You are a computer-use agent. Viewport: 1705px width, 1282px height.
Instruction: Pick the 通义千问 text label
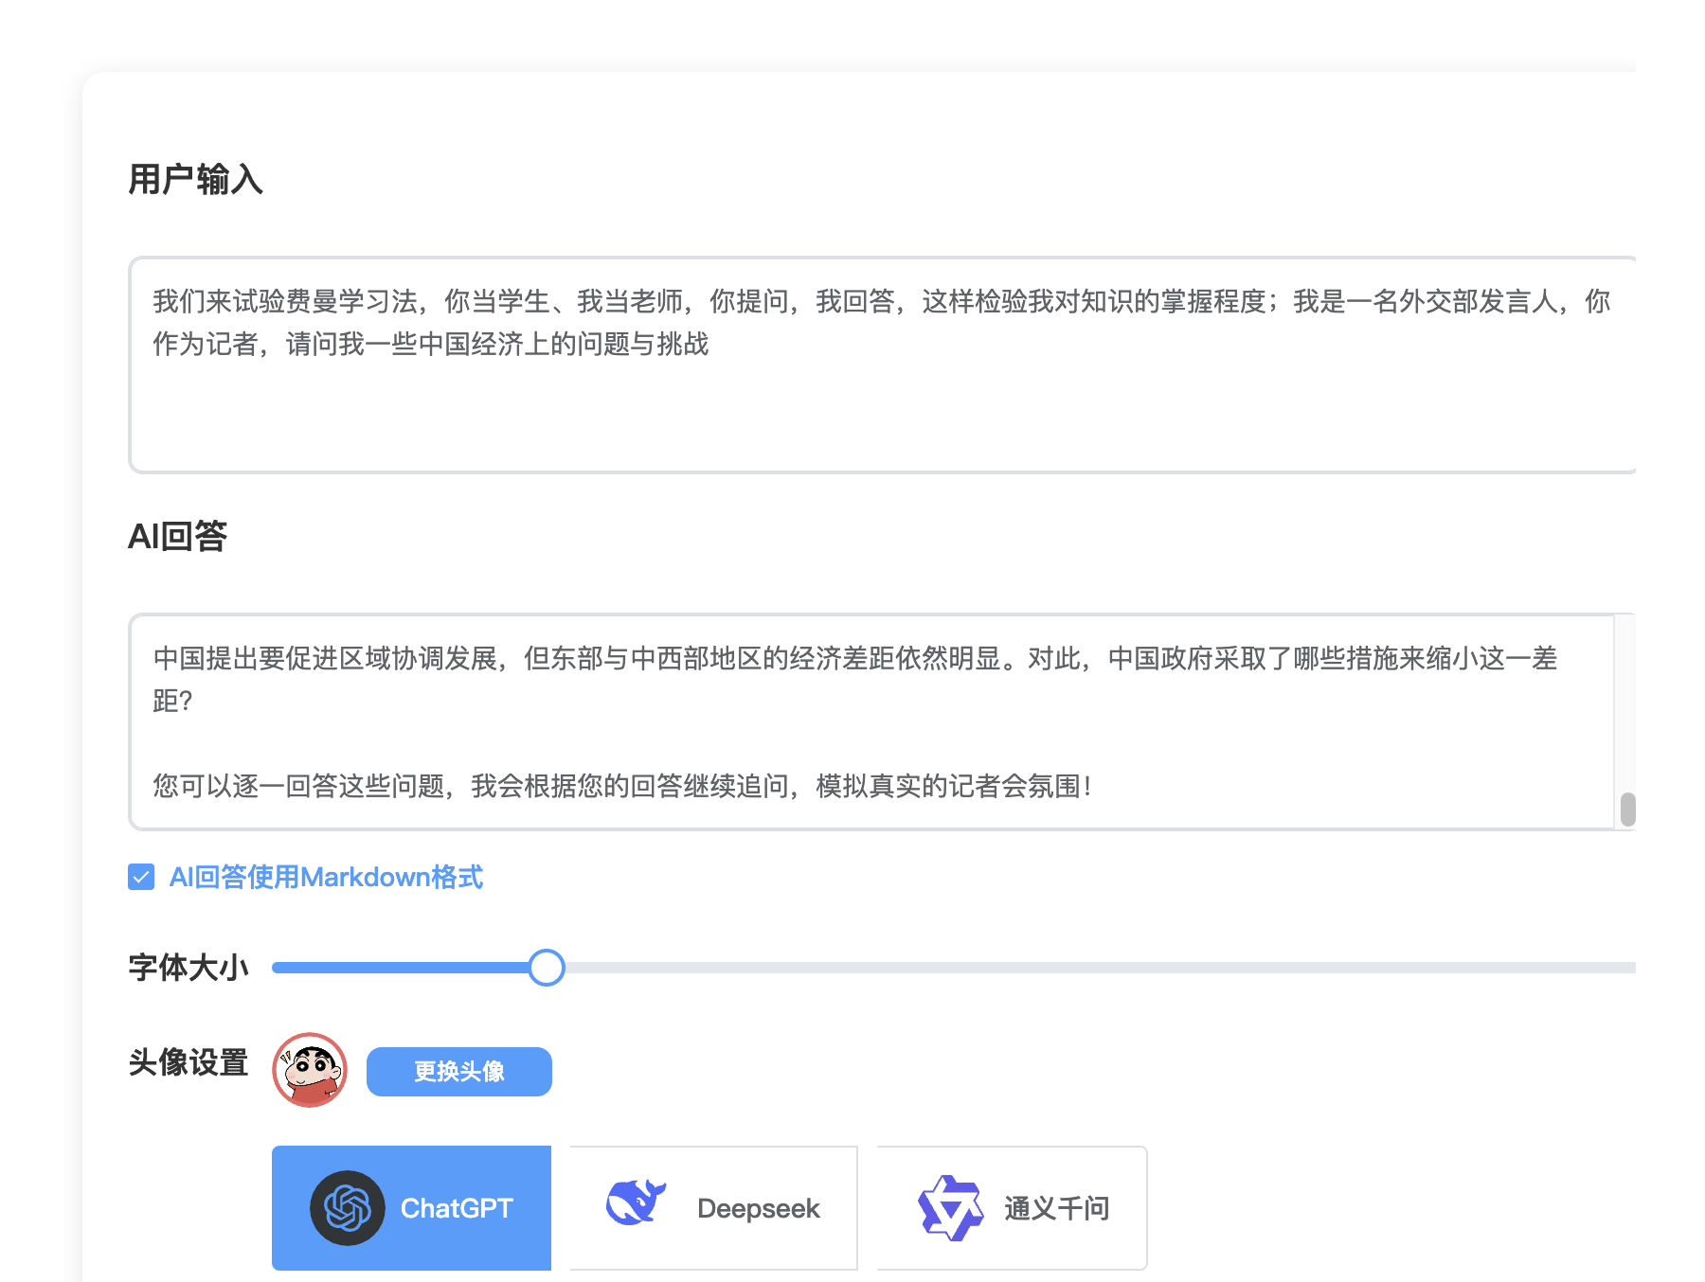pyautogui.click(x=1057, y=1208)
